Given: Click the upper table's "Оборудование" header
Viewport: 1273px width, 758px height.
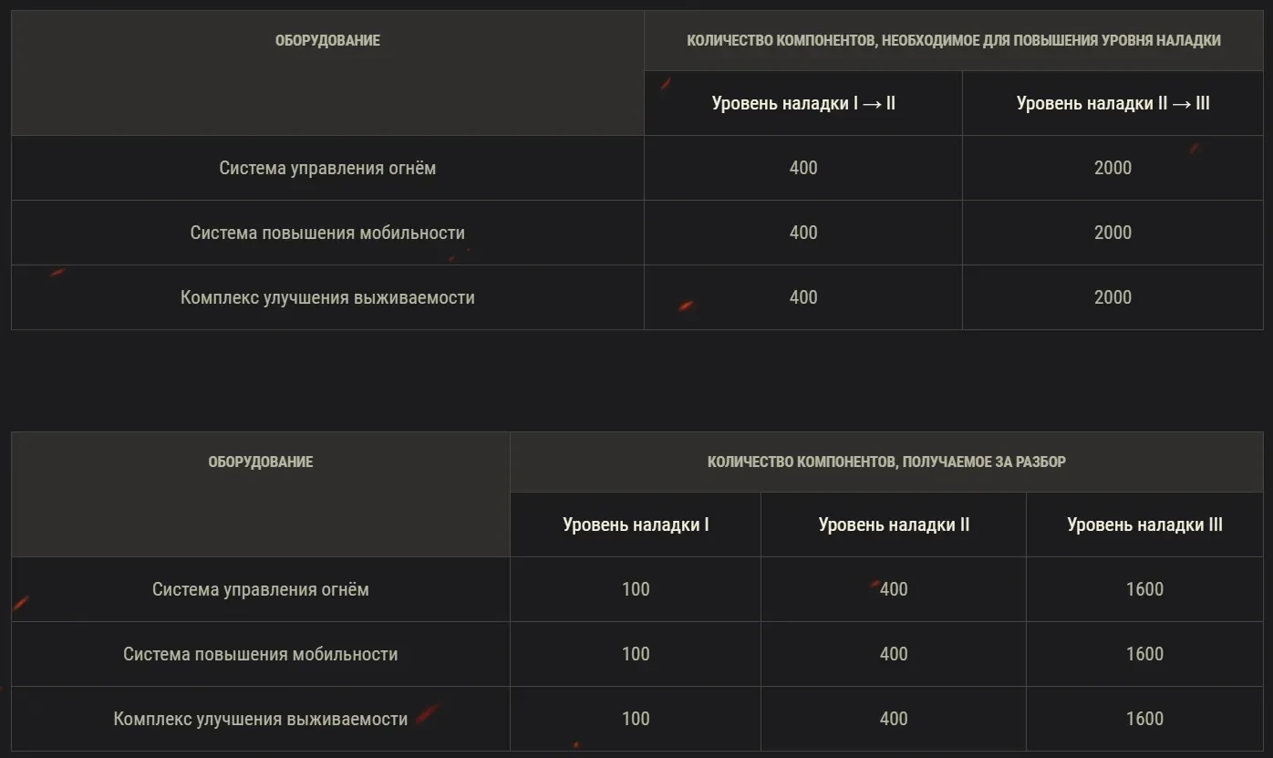Looking at the screenshot, I should pos(327,40).
